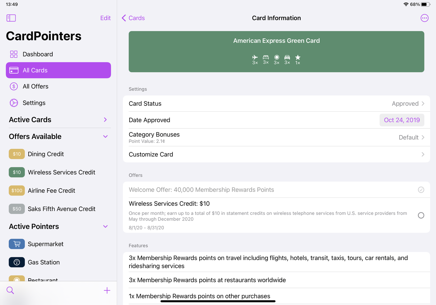Click the All Offers dollar icon
Screen dimensions: 436x305
click(x=14, y=86)
